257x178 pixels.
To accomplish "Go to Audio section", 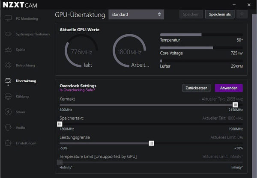I will (x=20, y=128).
